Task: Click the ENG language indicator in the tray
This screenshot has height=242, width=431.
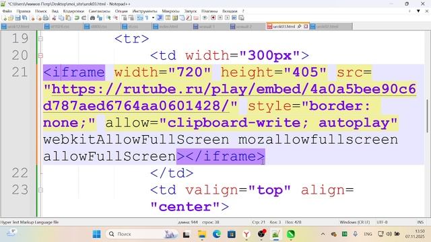Action: (x=368, y=234)
